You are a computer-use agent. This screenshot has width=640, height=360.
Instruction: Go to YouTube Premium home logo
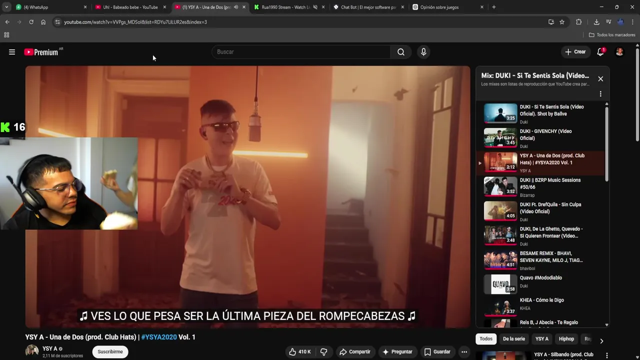[x=41, y=52]
